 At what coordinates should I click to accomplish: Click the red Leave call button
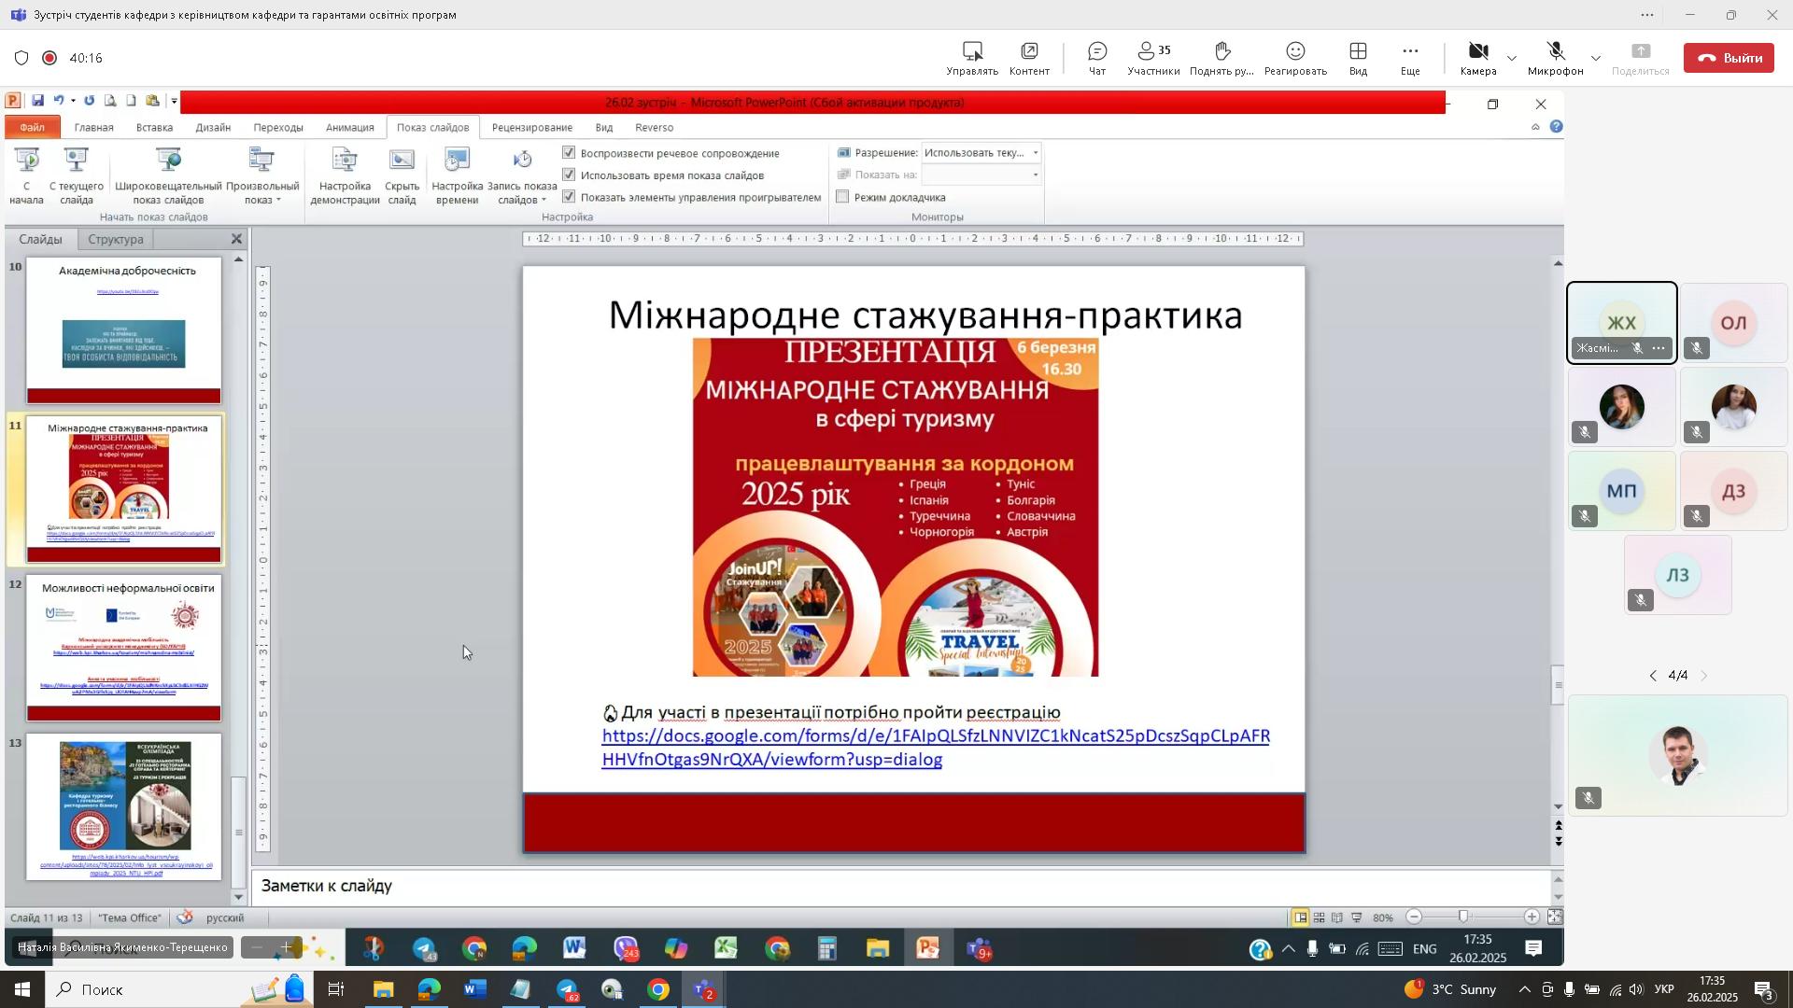1728,58
